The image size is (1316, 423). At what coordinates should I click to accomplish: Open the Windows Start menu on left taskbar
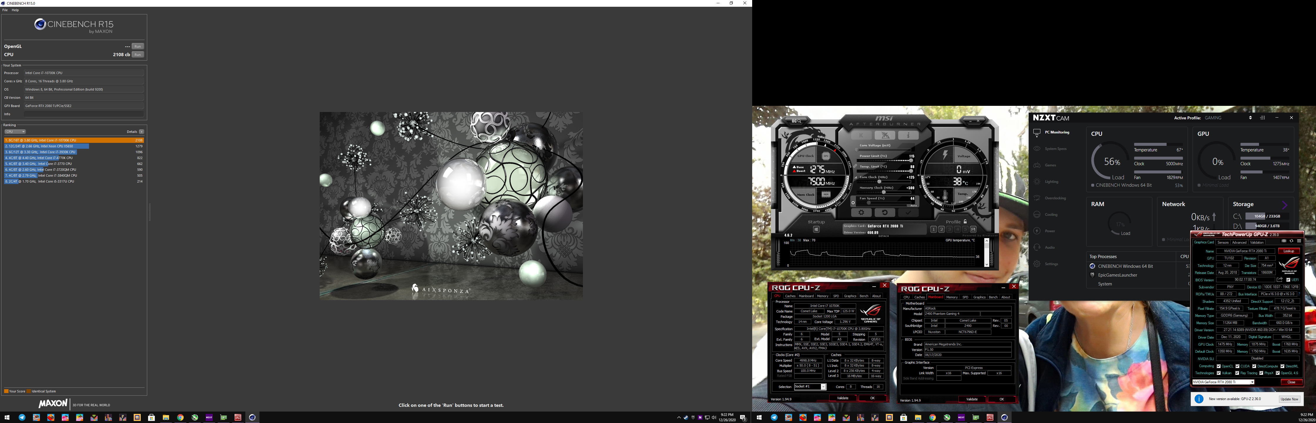point(7,417)
